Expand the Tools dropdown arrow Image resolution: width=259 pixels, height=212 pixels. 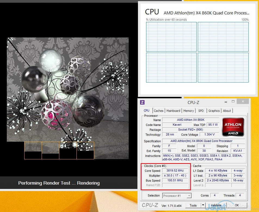pos(203,205)
